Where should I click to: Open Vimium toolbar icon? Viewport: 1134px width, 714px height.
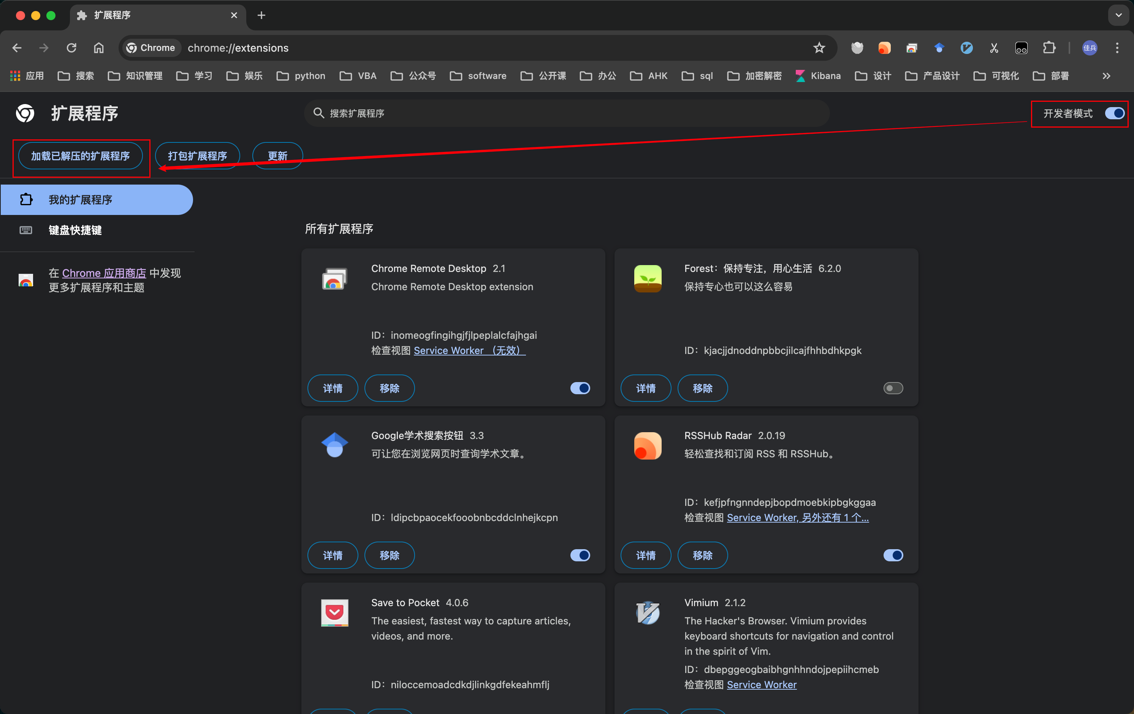[966, 47]
